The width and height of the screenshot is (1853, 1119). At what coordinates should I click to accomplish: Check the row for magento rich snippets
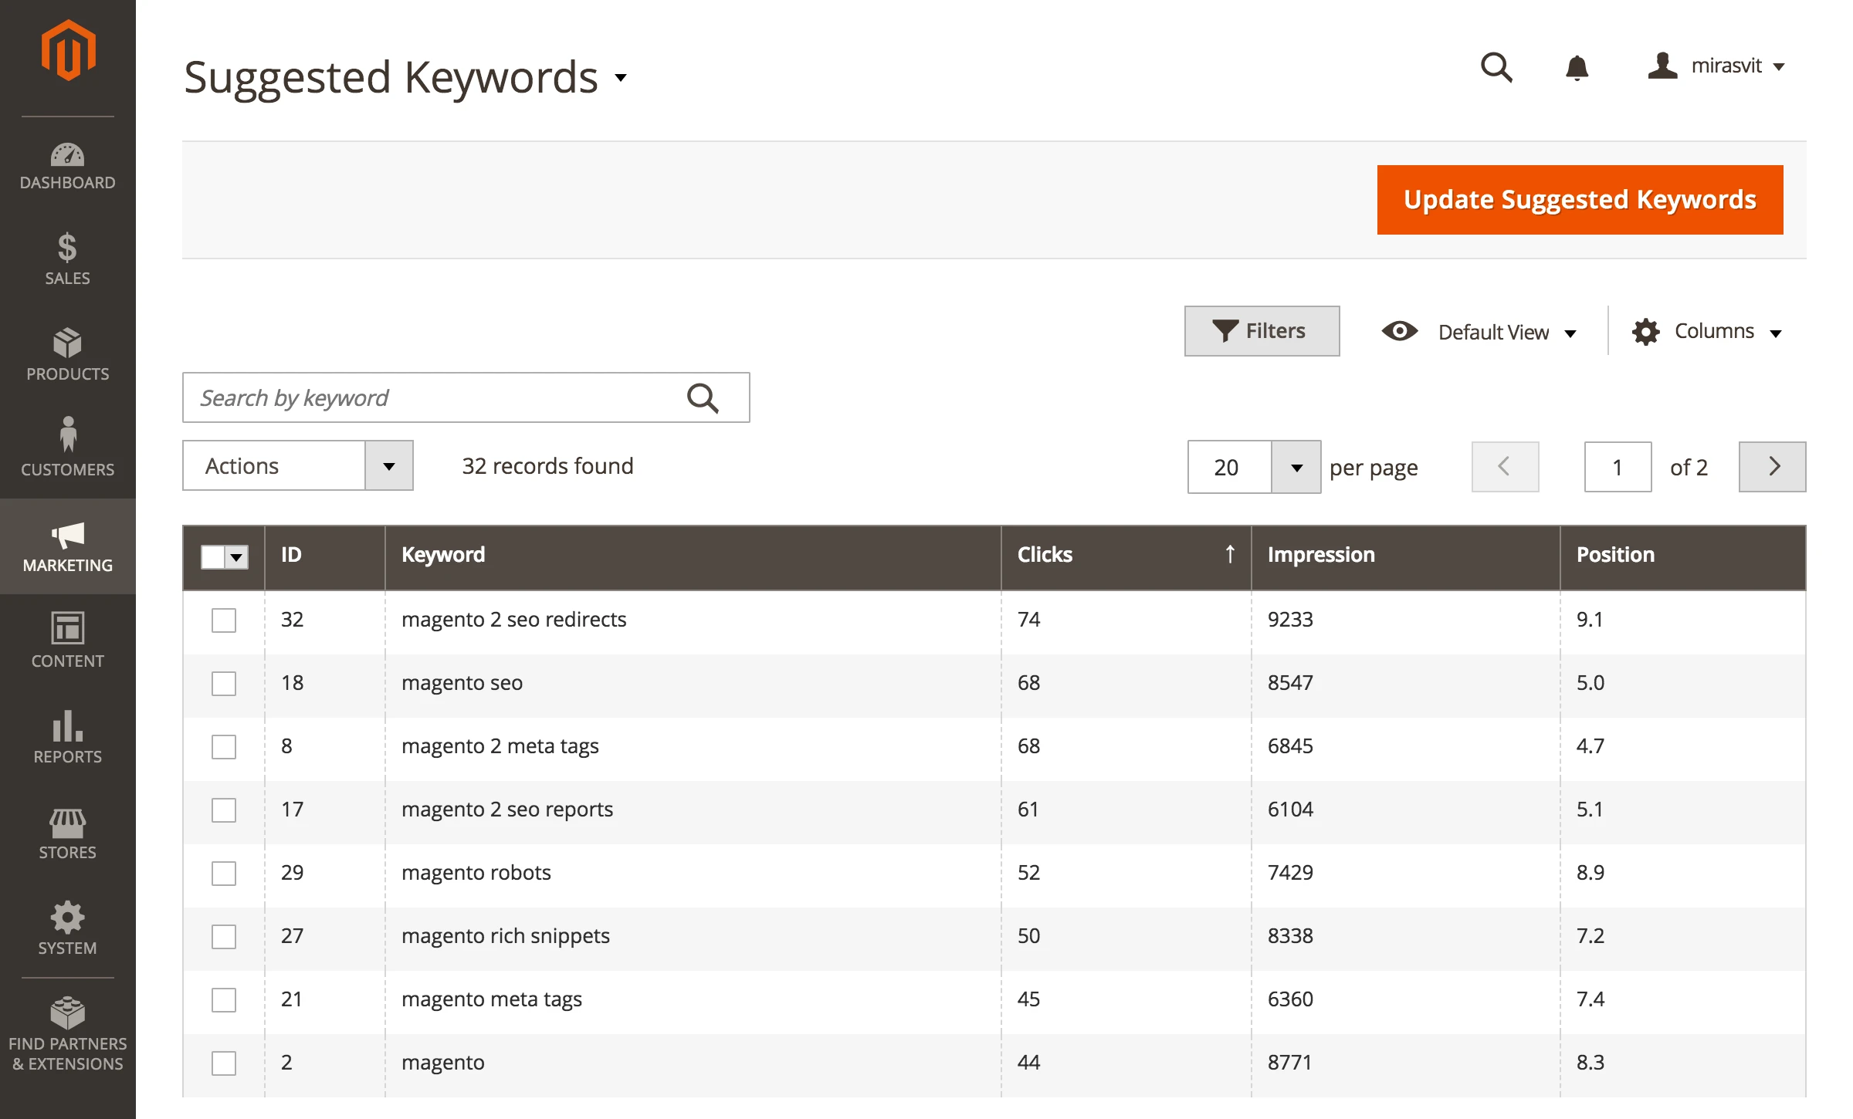coord(224,936)
